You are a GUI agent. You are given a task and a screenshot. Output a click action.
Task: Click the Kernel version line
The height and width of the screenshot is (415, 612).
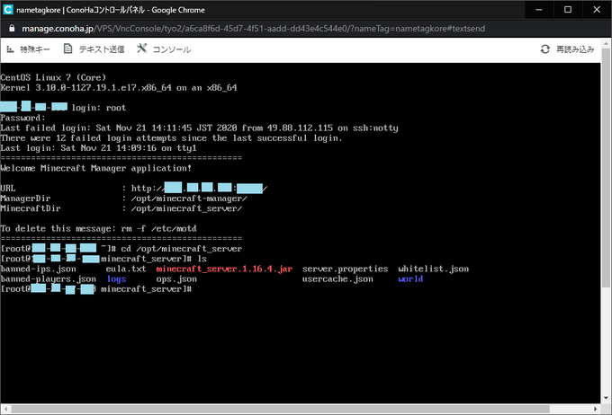click(119, 88)
